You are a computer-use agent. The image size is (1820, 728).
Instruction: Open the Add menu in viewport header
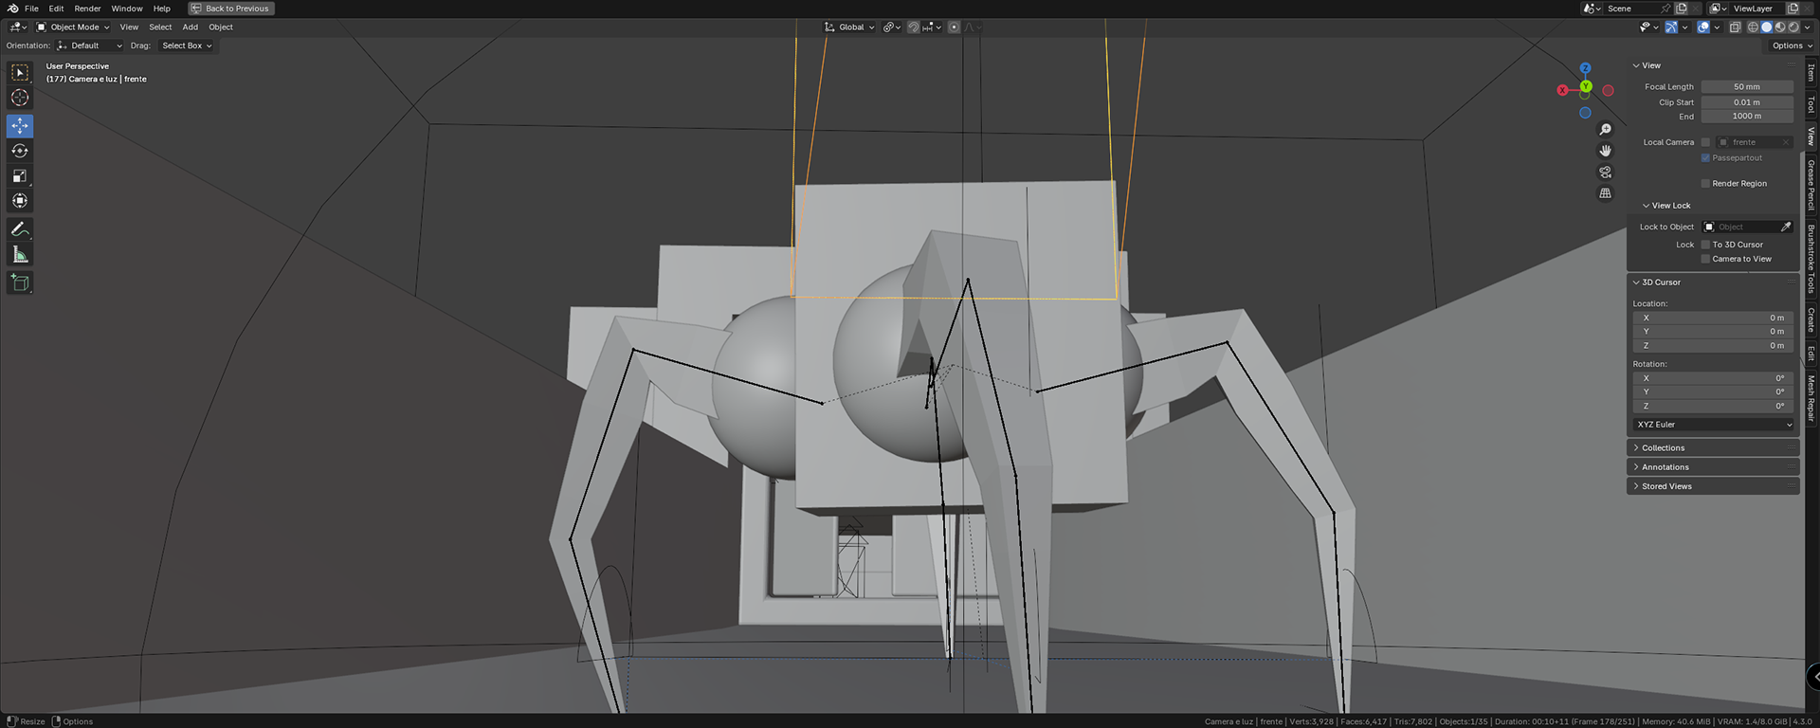(x=190, y=27)
